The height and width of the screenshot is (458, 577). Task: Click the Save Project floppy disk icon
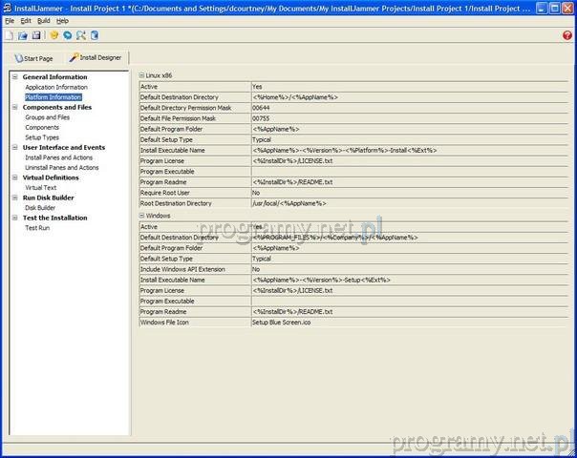pos(36,35)
